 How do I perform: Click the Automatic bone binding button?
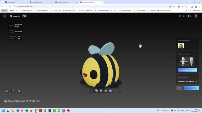coord(187,70)
